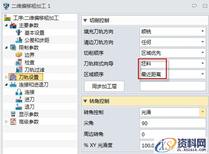Select the 退刀 lead-out icon
Screen dimensions: 209x154
[x=19, y=107]
